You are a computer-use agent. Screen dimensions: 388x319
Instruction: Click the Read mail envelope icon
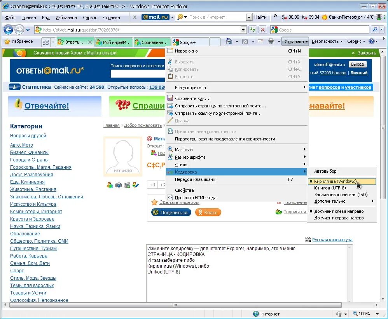[x=260, y=41]
